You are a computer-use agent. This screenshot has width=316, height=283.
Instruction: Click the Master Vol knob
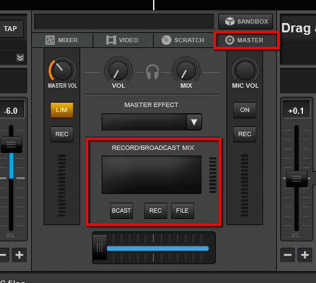(62, 70)
